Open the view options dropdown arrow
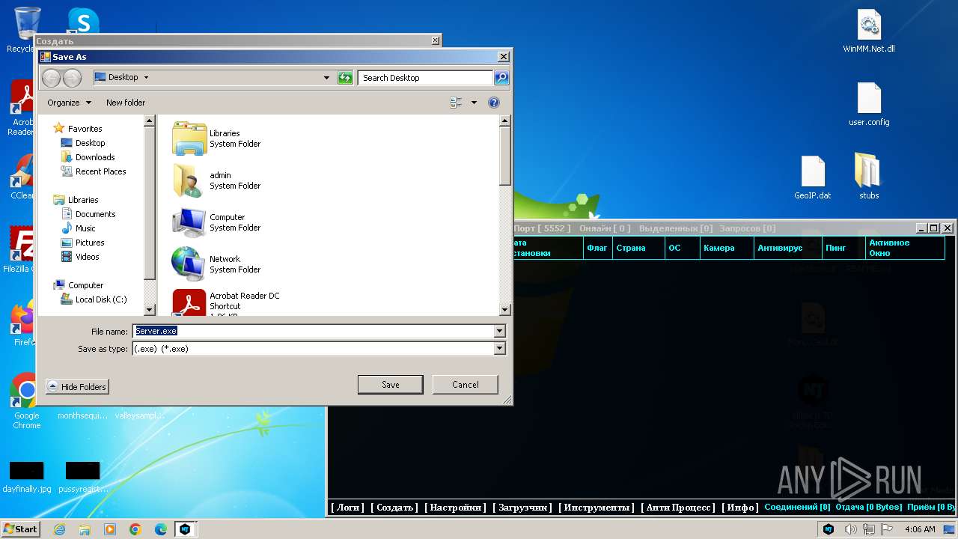The height and width of the screenshot is (539, 958). (474, 103)
